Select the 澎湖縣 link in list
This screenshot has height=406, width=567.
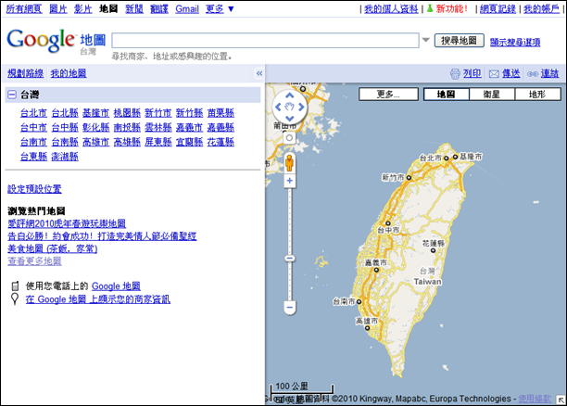click(65, 157)
